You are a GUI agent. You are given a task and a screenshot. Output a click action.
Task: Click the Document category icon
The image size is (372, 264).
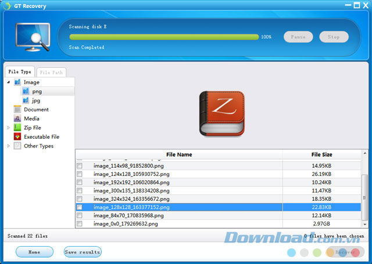click(x=17, y=110)
